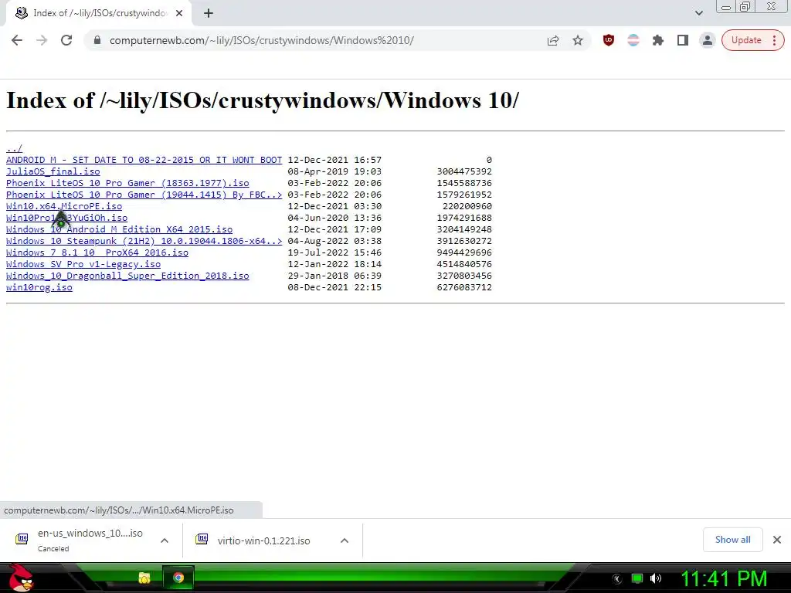Image resolution: width=791 pixels, height=593 pixels.
Task: Show all downloads
Action: (732, 540)
